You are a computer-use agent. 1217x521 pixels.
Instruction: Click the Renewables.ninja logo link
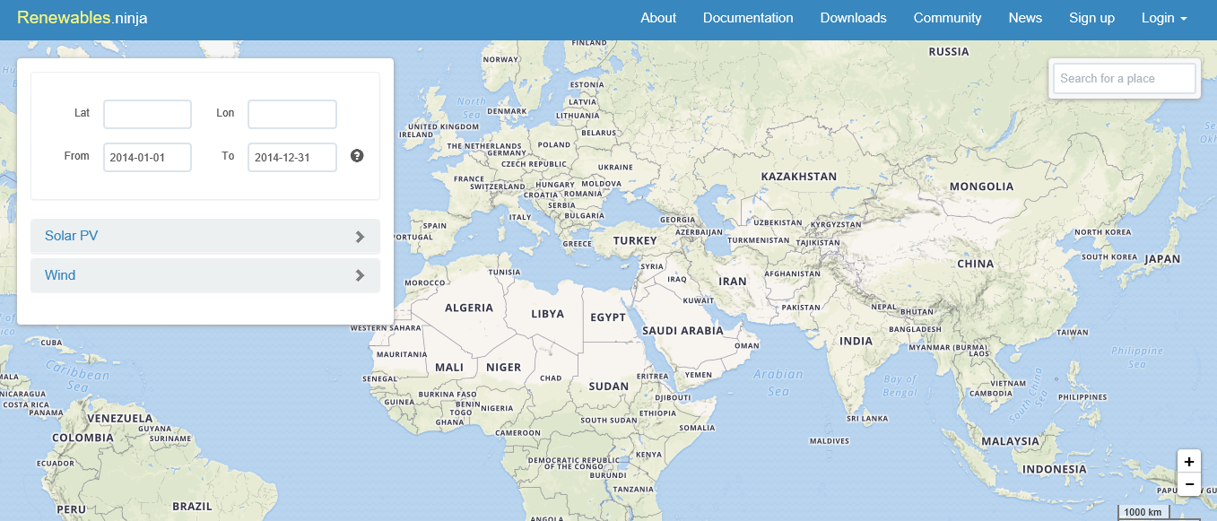pos(83,18)
